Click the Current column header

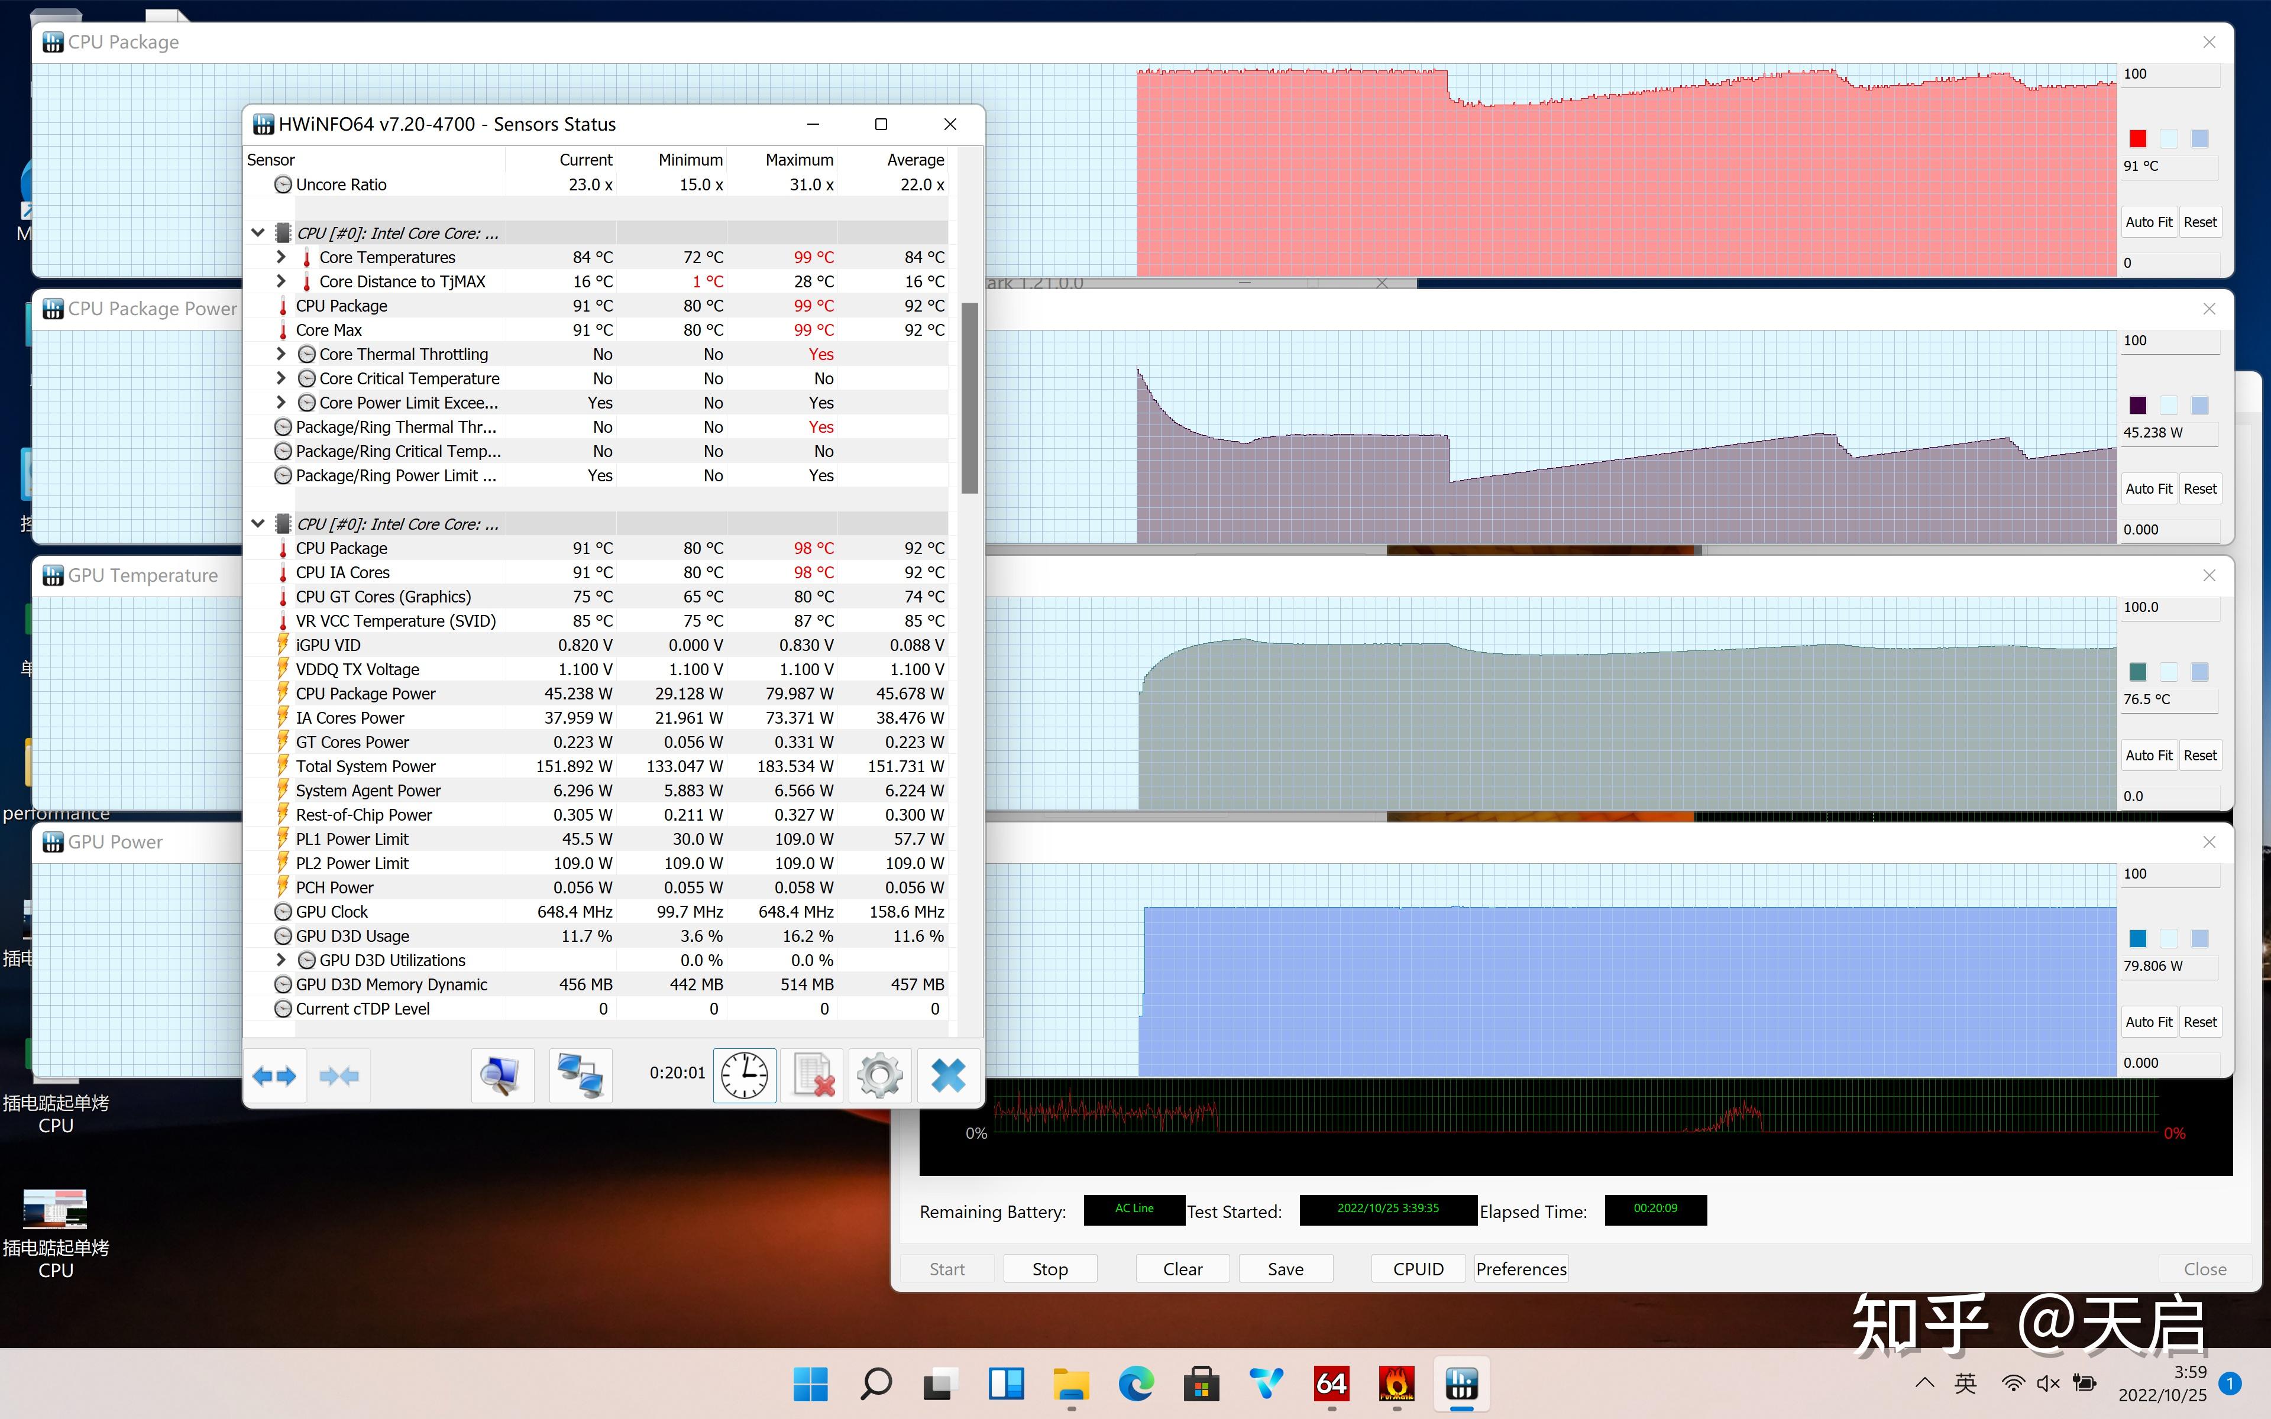click(561, 160)
